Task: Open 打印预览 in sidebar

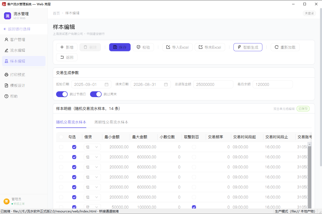Action: (x=24, y=75)
